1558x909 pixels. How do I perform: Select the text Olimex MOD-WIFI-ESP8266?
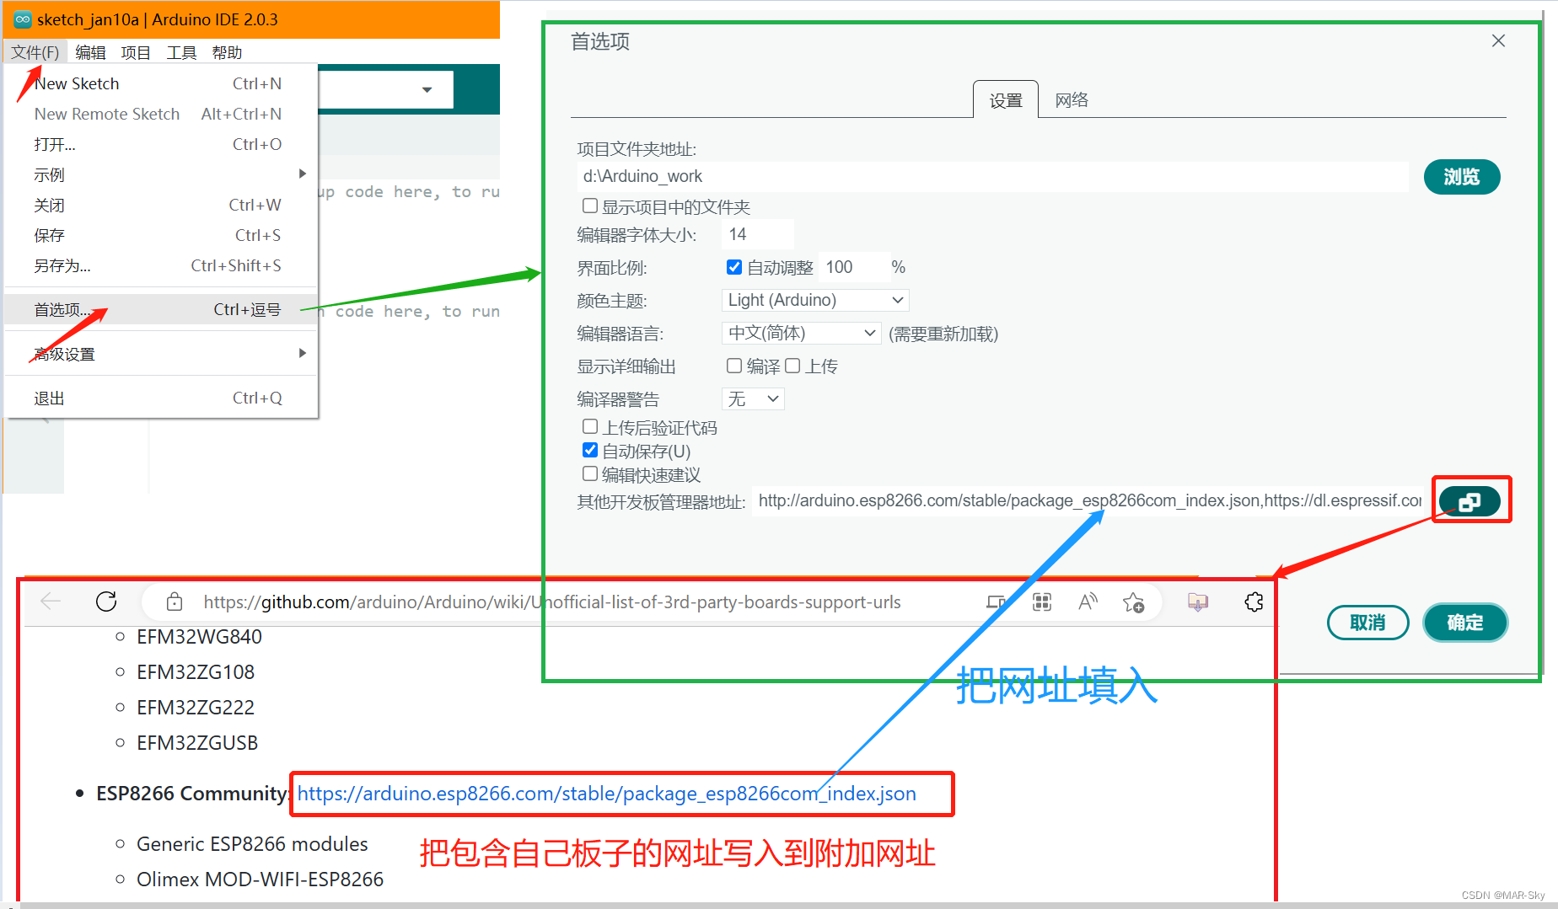pos(261,880)
